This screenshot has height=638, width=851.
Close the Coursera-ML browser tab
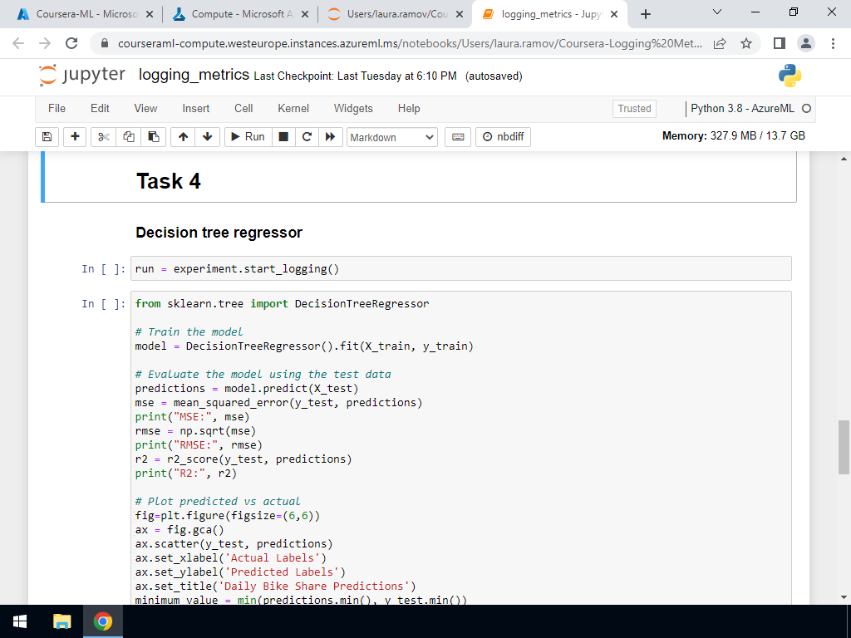150,14
